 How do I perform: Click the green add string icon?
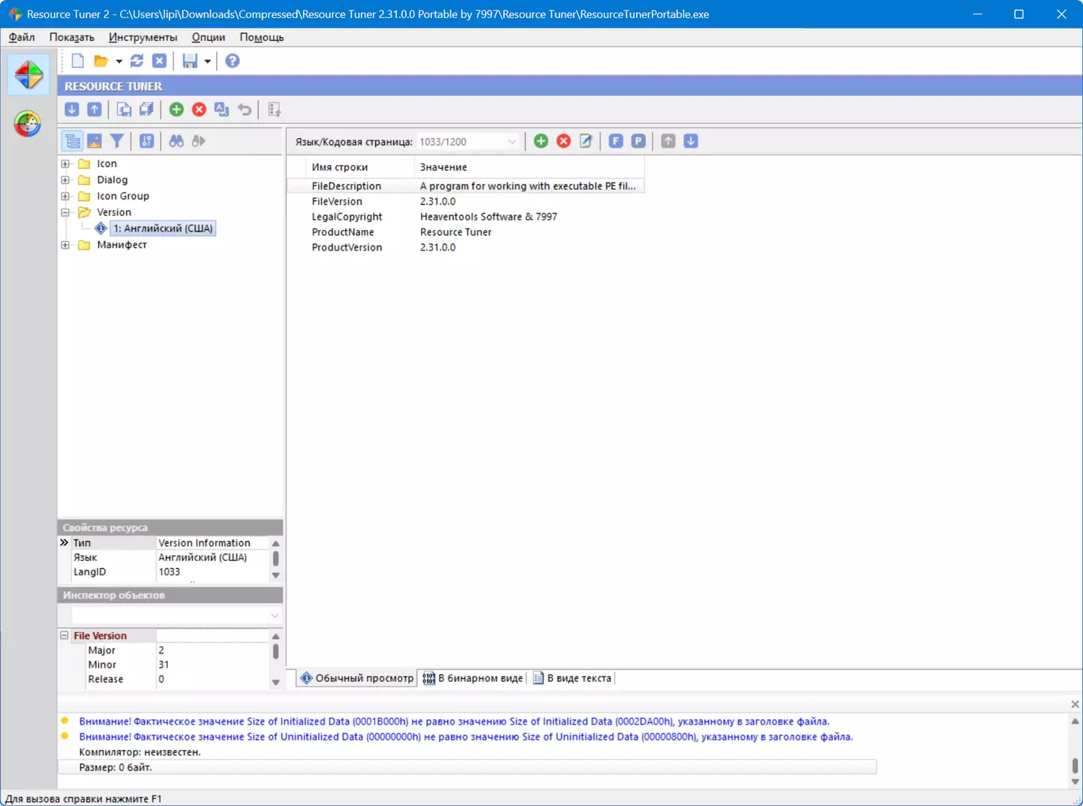(x=541, y=141)
